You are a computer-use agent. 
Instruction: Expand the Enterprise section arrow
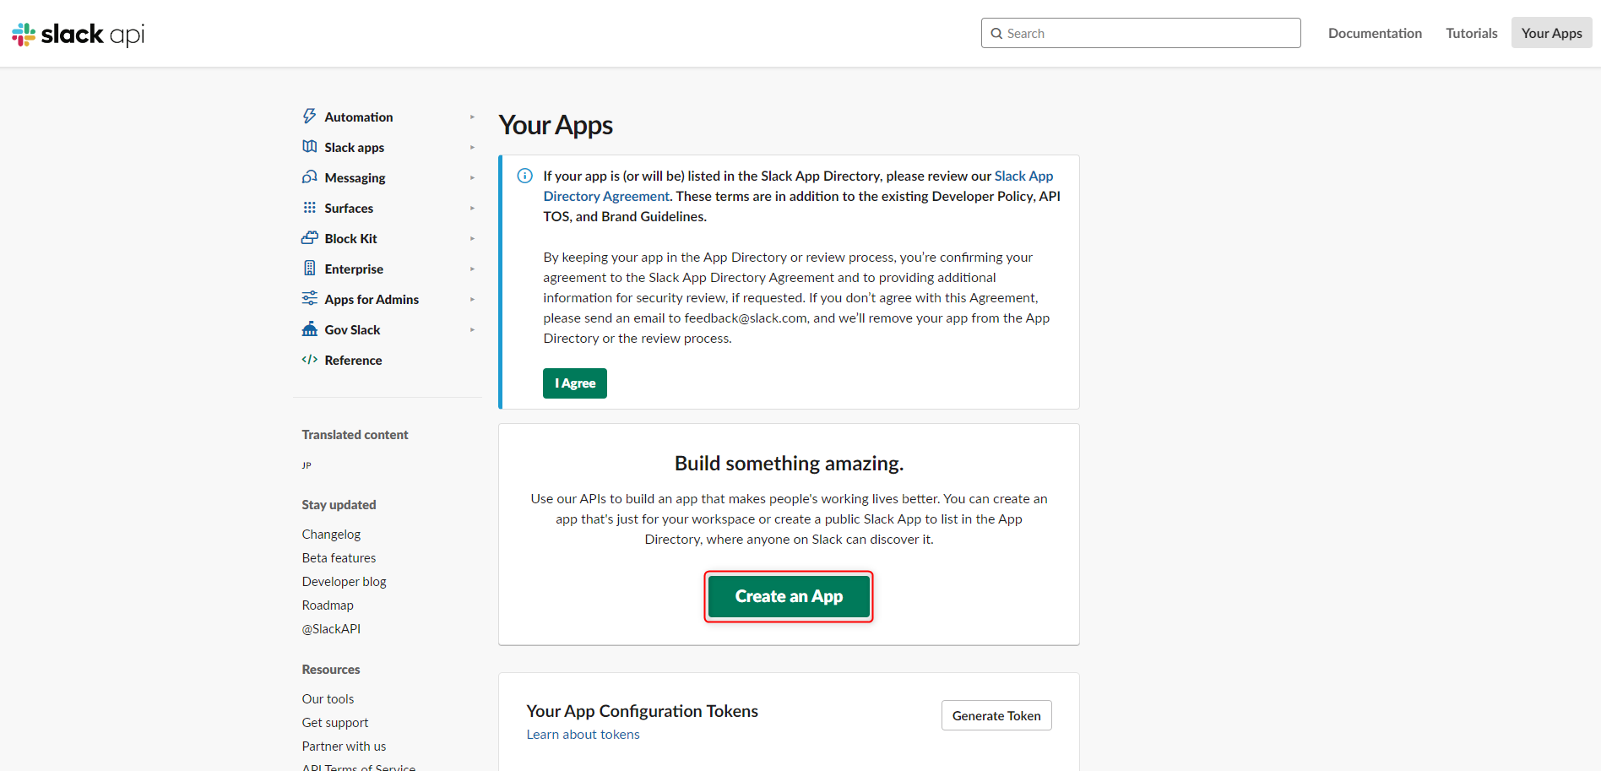[472, 269]
